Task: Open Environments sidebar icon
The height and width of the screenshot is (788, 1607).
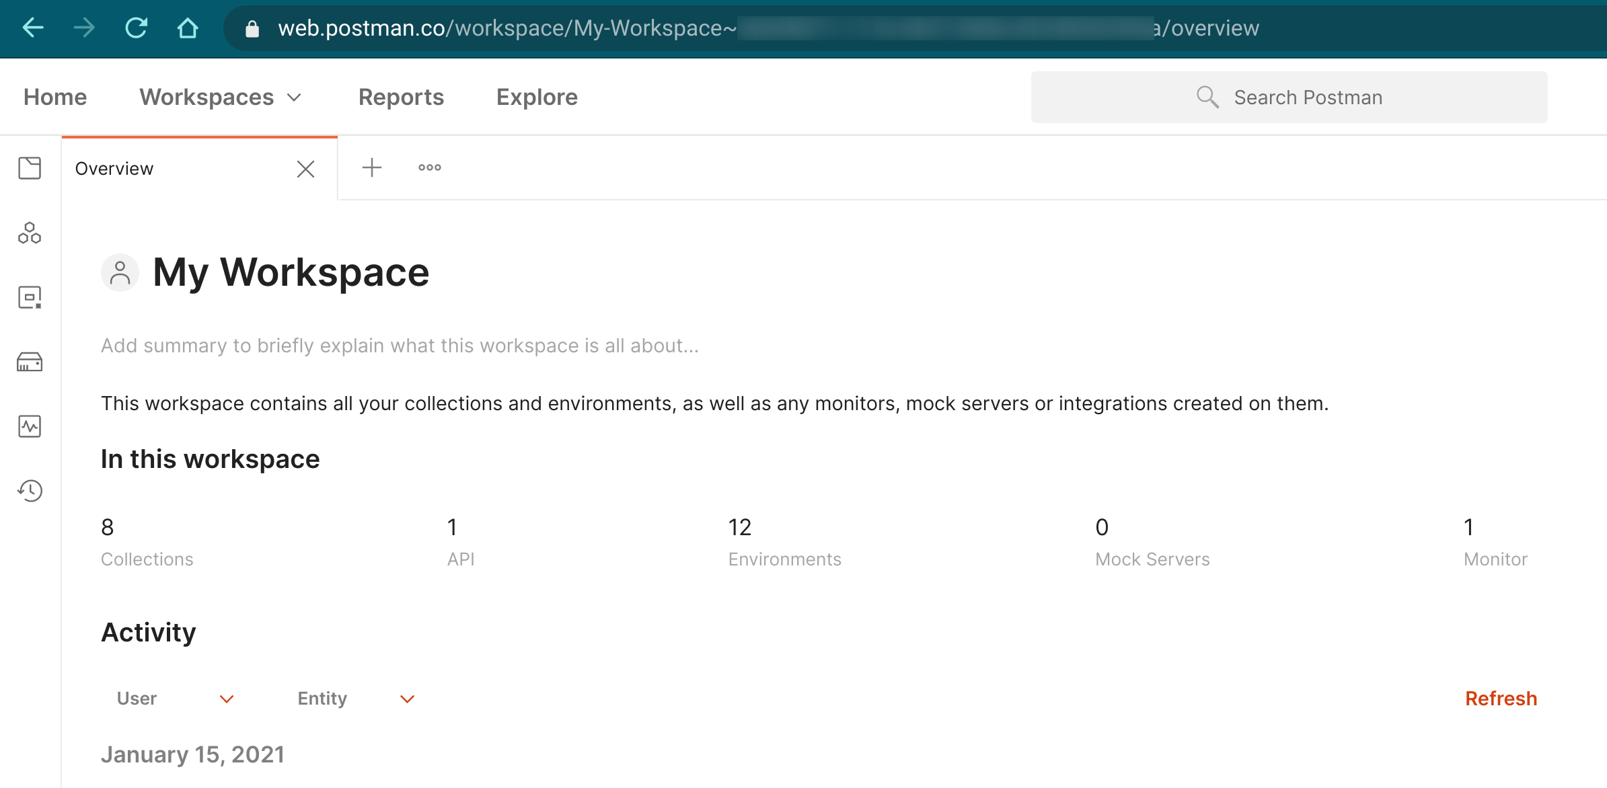Action: (30, 297)
